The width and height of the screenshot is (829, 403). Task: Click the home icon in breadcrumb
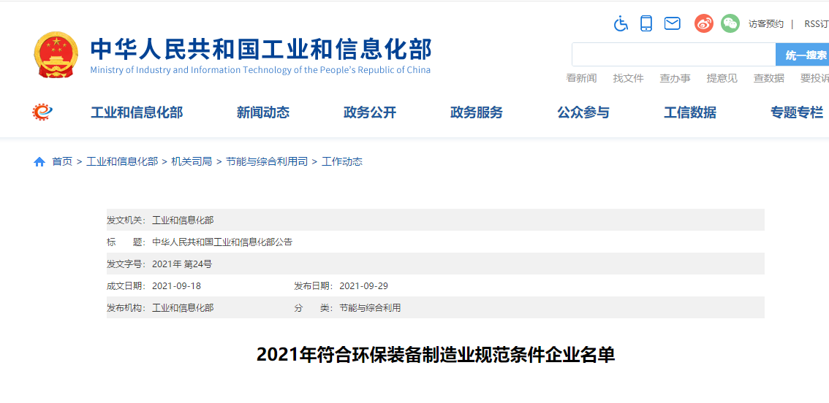coord(39,162)
